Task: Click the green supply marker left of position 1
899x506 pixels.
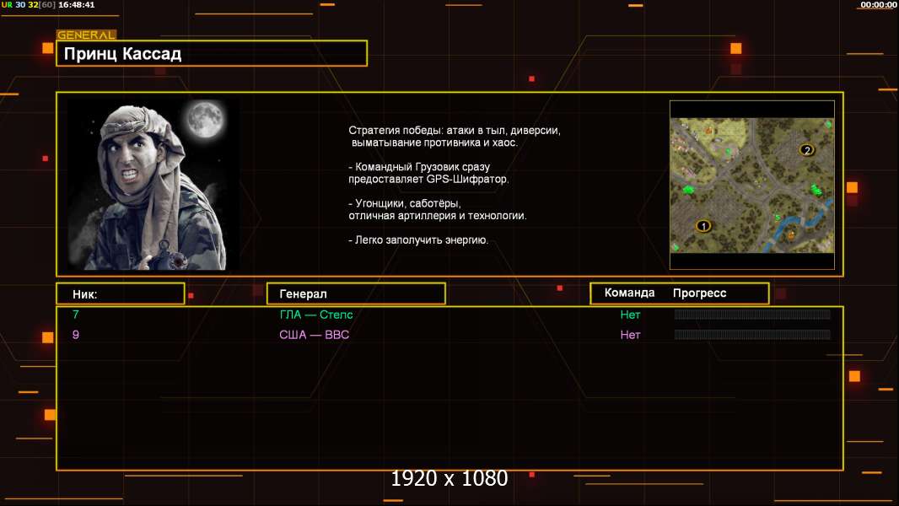Action: (x=689, y=190)
